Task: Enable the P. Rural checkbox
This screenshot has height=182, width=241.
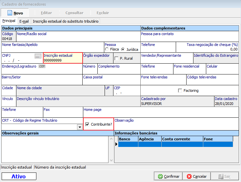Action: point(116,59)
